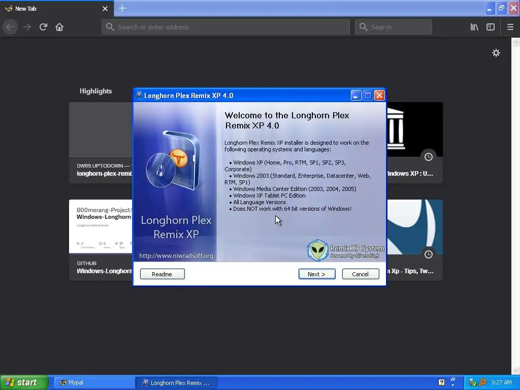520x390 pixels.
Task: Click the search magnifier in address bar
Action: pyautogui.click(x=110, y=27)
